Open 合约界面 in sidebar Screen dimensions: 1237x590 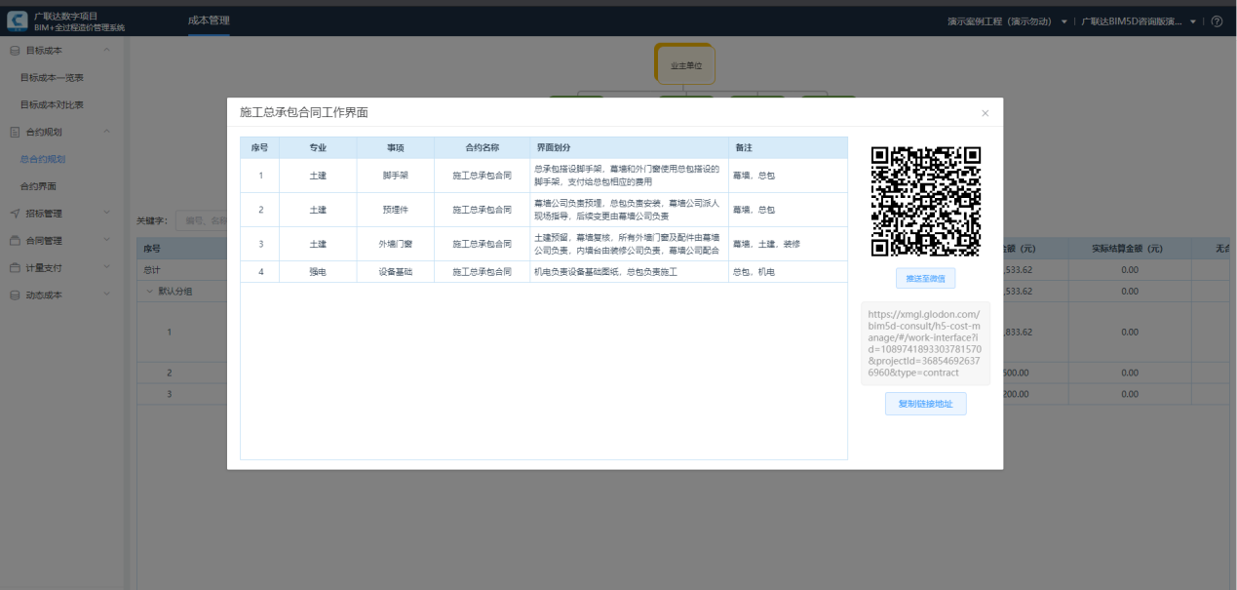point(38,186)
